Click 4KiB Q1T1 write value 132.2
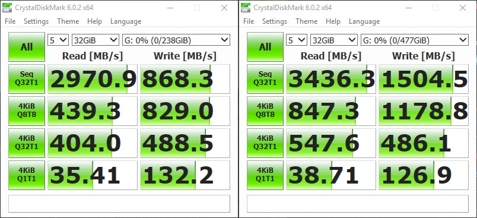The image size is (477, 218). 185,175
